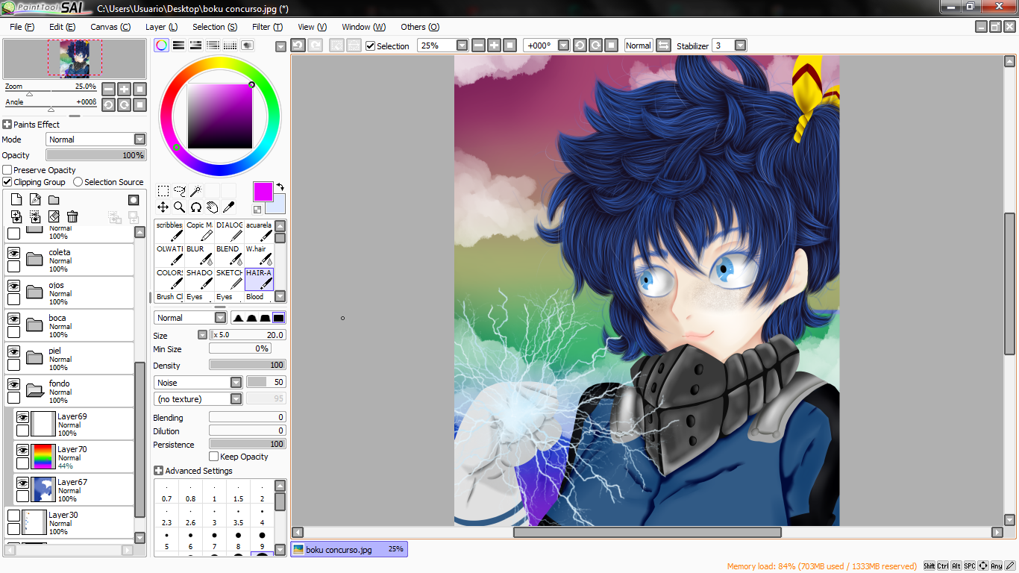Open the brush size multiplier dropdown
Screen dimensions: 1019x573
pyautogui.click(x=202, y=335)
